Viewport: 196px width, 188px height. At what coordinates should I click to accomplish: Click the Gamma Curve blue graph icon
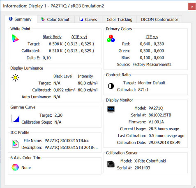[x=15, y=118]
